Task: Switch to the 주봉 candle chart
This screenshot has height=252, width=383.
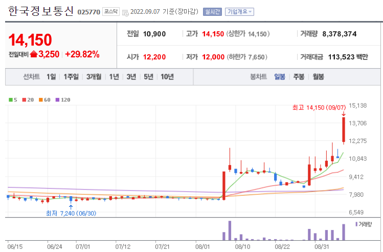Action: (299, 77)
